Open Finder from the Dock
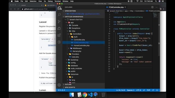Screen dimensions: 175x98 (72, 95)
